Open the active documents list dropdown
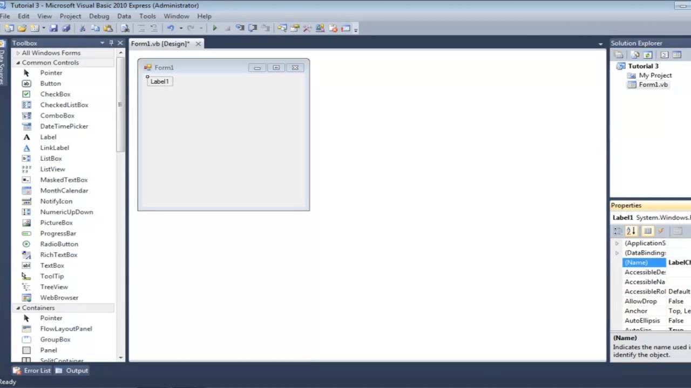This screenshot has height=388, width=691. [600, 44]
